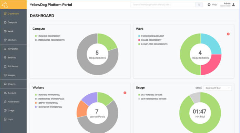Click the search magnifier button
The width and height of the screenshot is (240, 133).
coord(199,5)
